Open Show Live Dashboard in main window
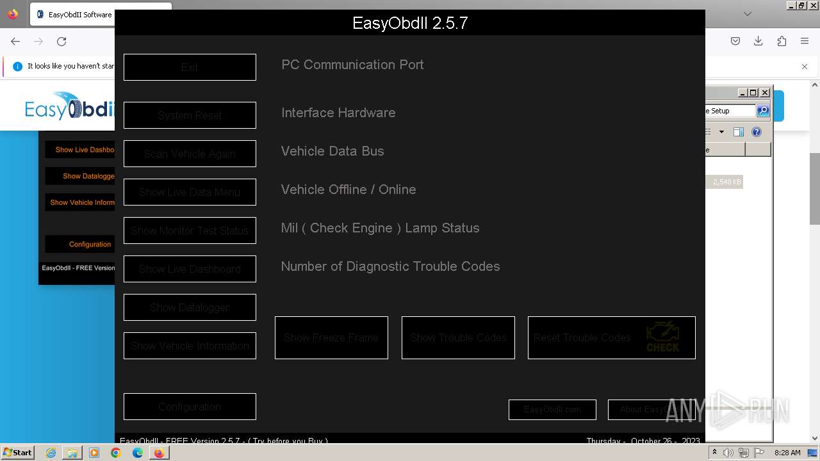This screenshot has width=820, height=461. pos(190,269)
